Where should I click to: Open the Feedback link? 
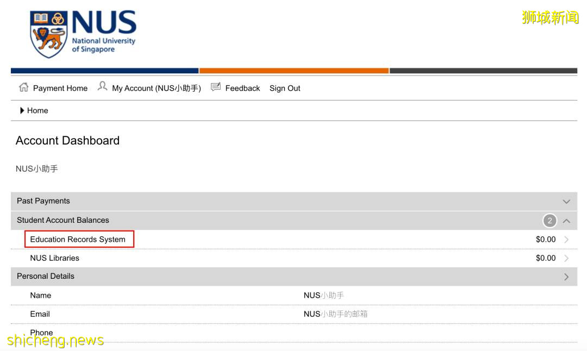[x=242, y=88]
